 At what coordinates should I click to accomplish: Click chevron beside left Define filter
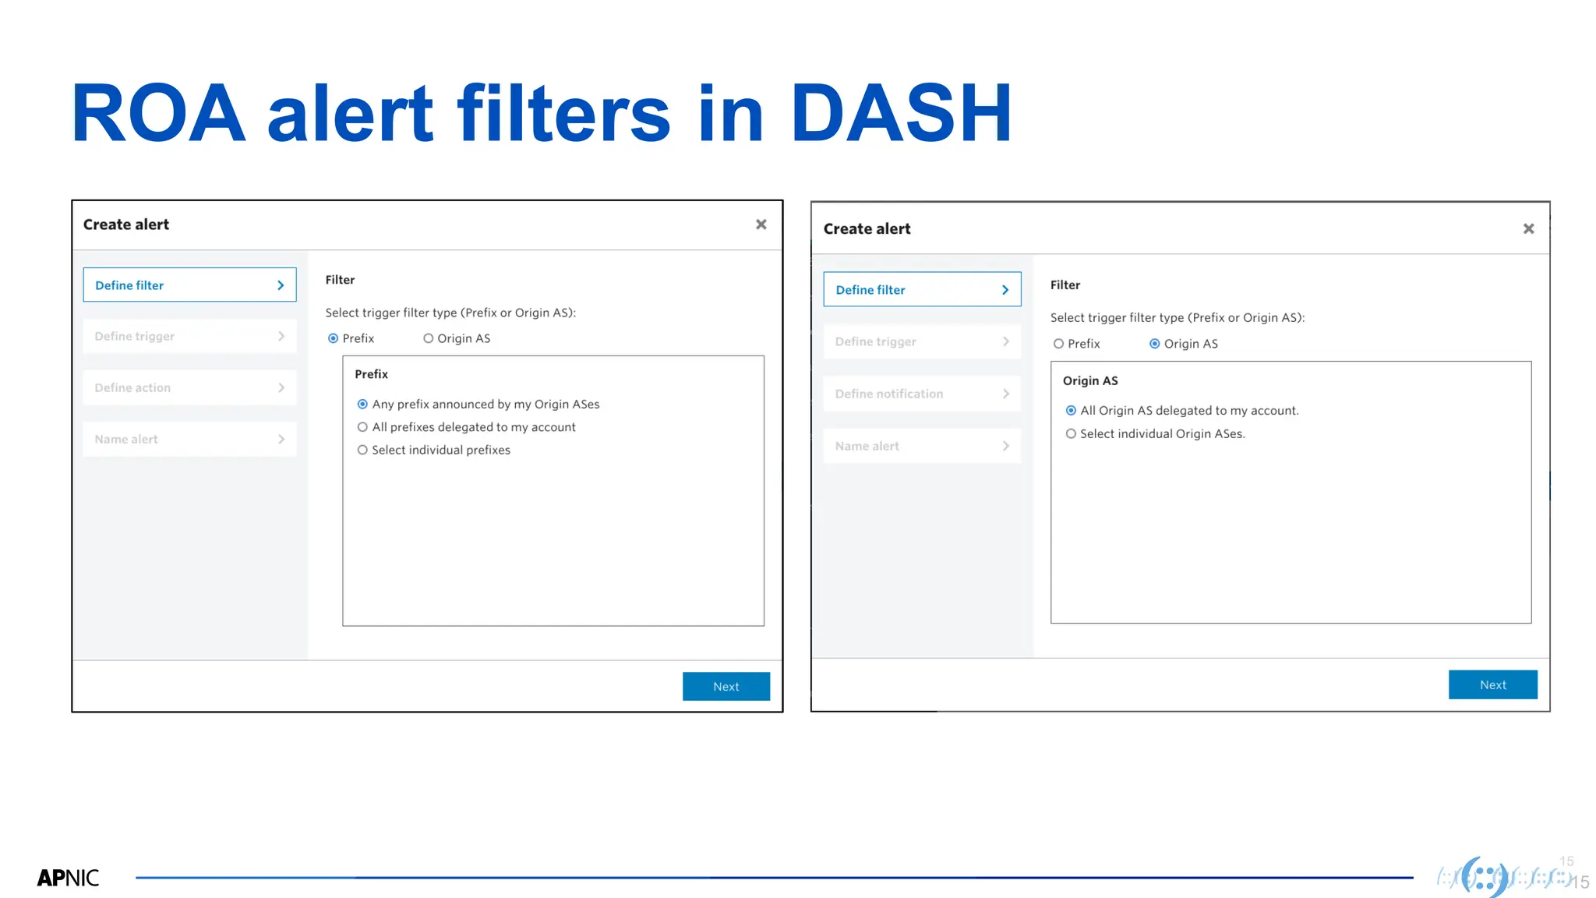coord(281,285)
